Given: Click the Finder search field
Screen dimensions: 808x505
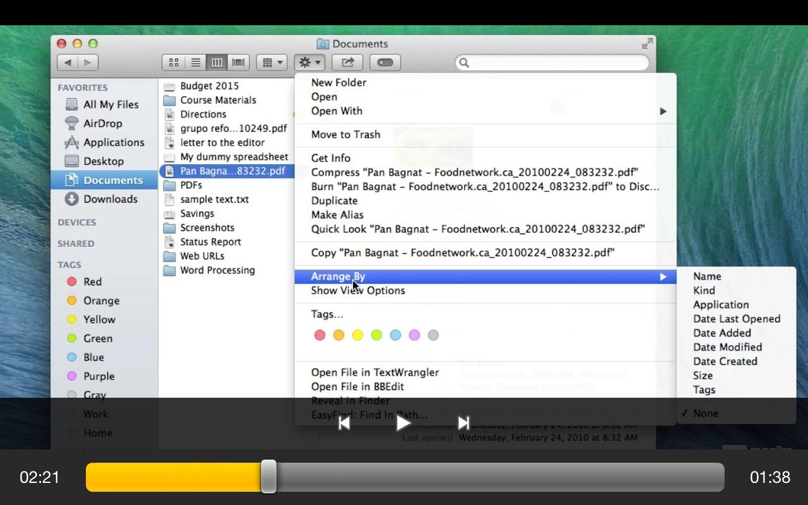Looking at the screenshot, I should [x=555, y=62].
